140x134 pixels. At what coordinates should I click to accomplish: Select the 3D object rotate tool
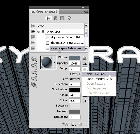pos(34,59)
